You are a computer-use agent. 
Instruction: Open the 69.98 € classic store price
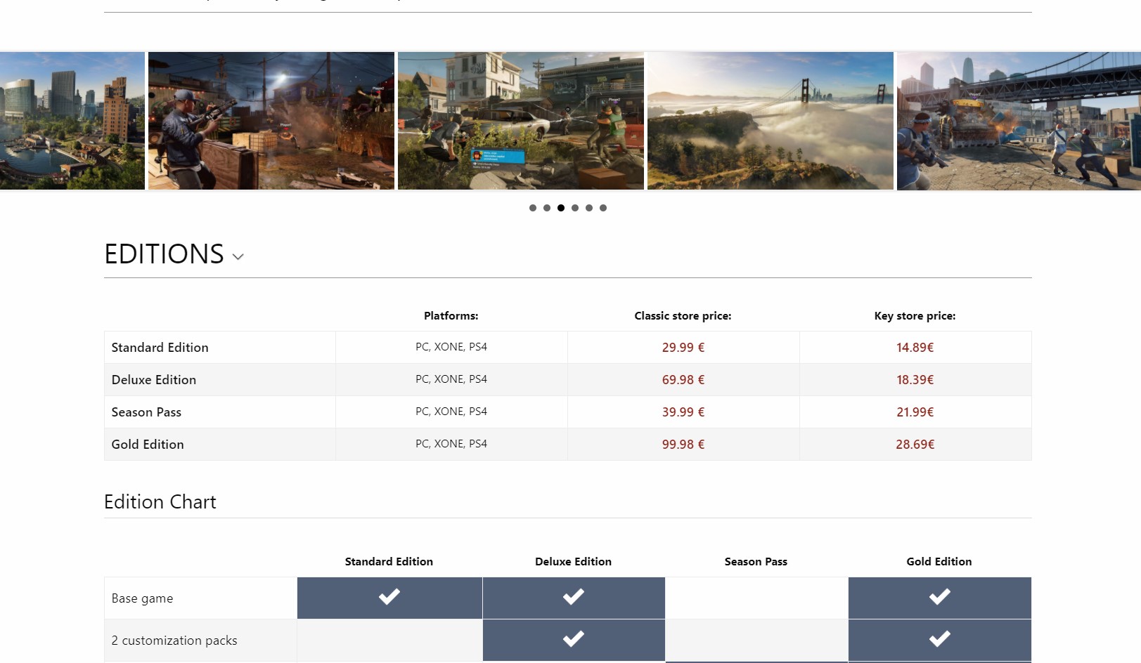point(683,380)
